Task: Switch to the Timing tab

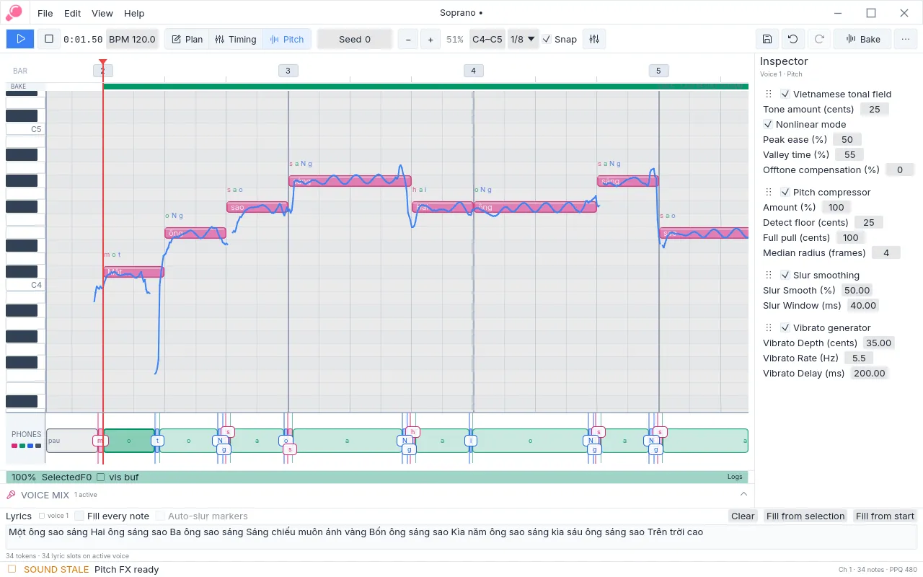Action: coord(236,39)
